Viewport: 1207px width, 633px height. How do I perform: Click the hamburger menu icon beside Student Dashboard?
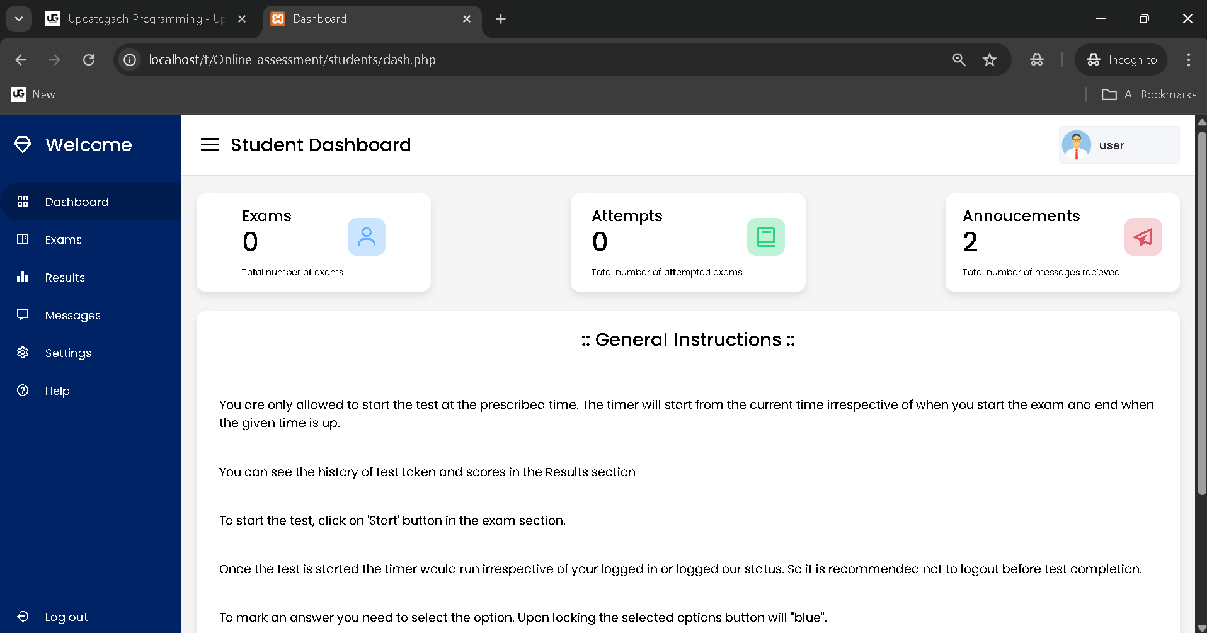(210, 145)
